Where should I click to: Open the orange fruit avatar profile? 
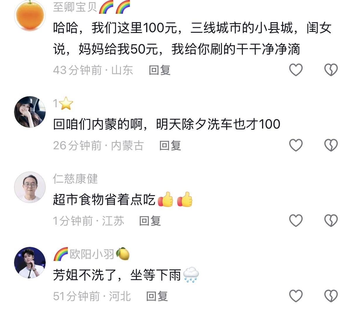[30, 15]
